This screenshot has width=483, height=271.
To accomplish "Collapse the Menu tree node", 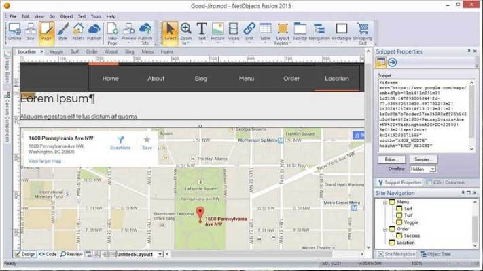I will (385, 202).
